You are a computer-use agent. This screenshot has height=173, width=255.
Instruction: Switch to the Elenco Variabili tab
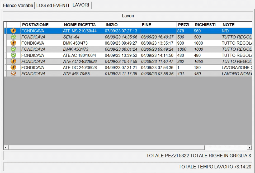(18, 6)
